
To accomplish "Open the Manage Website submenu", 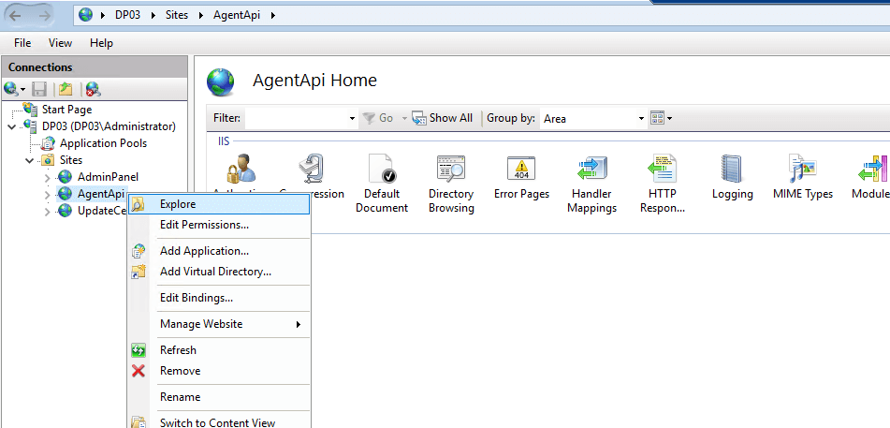I will 201,324.
